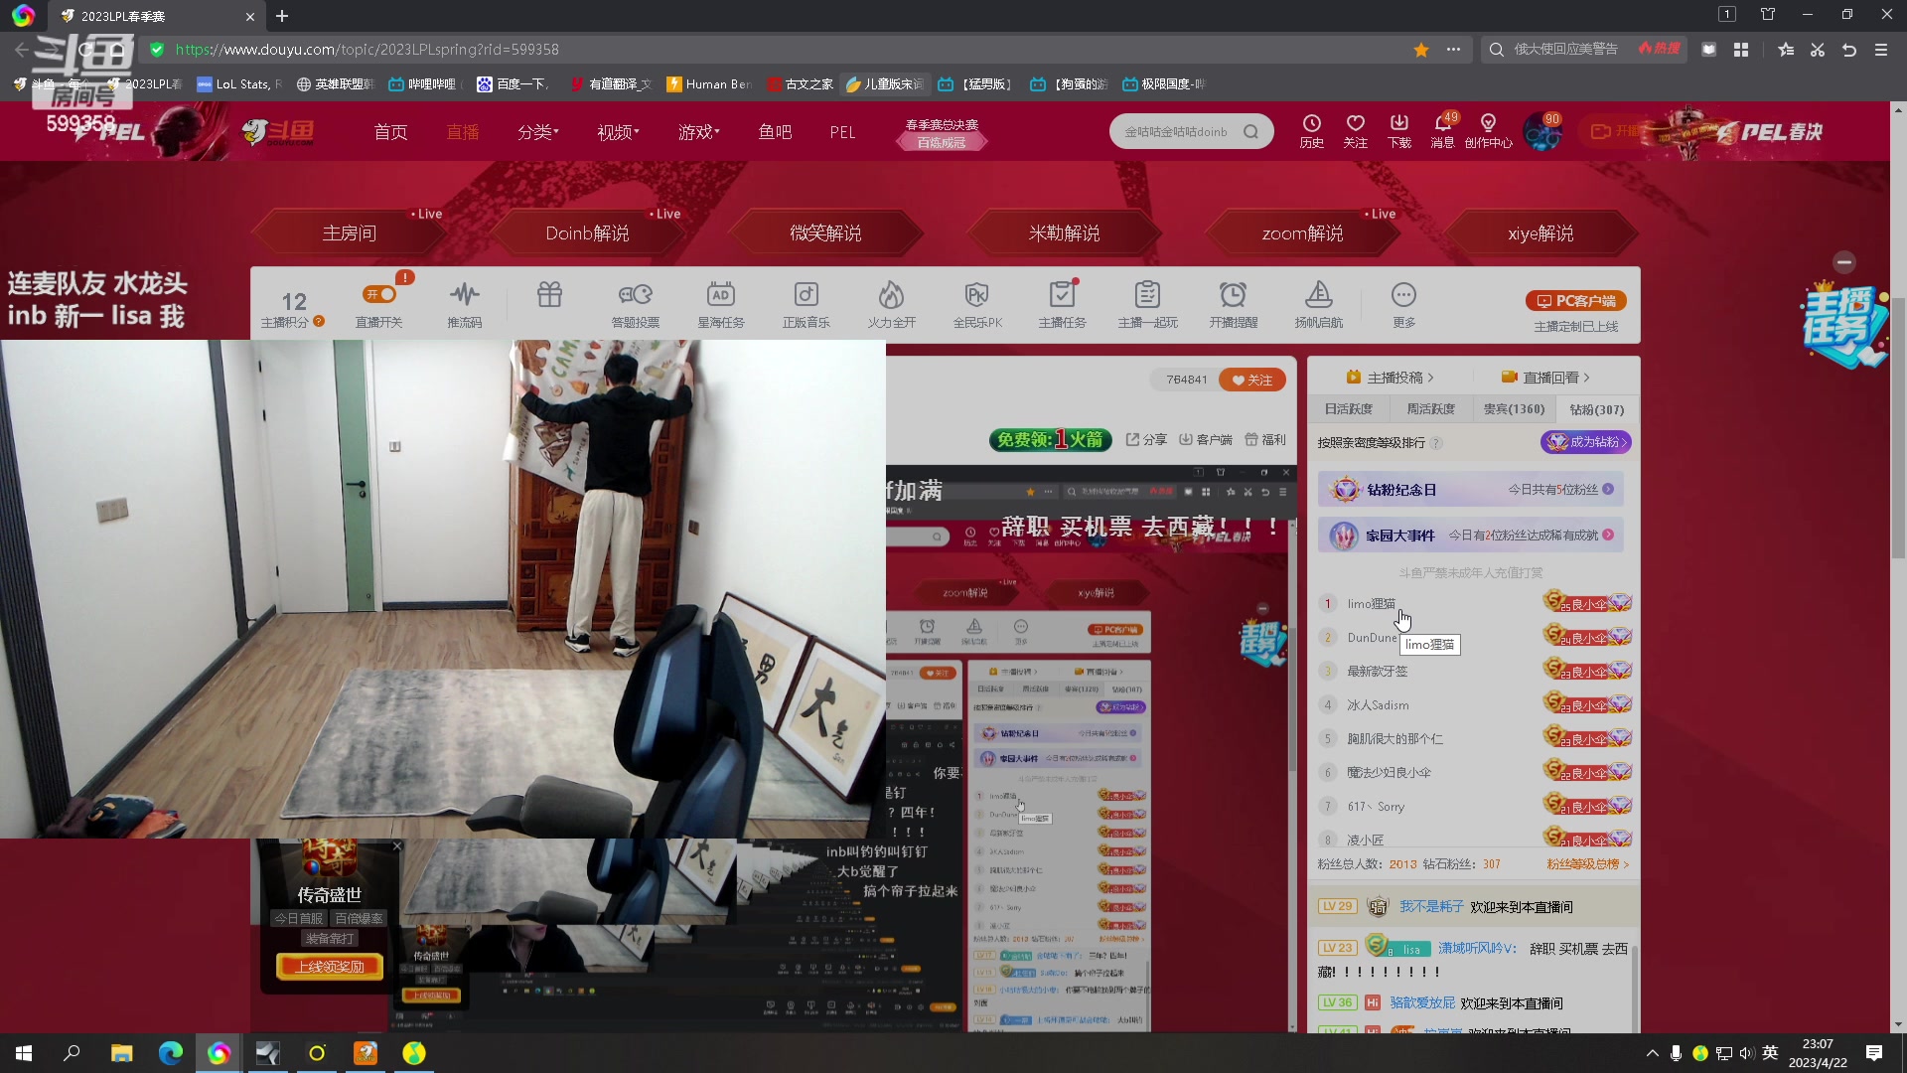Expand 家园大事件 banner arrow
This screenshot has height=1073, width=1907.
[x=1608, y=535]
